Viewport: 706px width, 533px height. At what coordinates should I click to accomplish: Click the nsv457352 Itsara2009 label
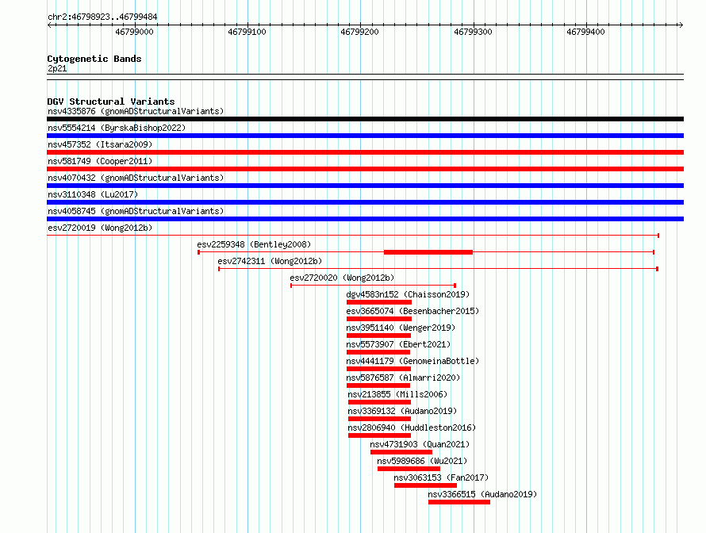(100, 144)
